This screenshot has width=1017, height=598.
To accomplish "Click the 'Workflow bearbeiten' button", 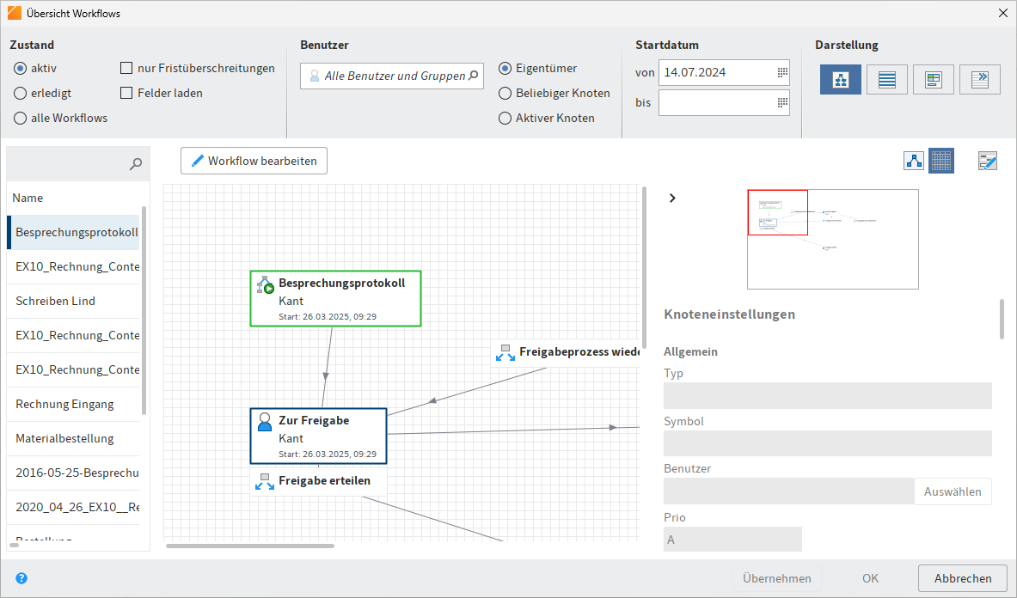I will click(254, 161).
